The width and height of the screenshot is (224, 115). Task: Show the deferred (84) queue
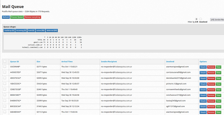pyautogui.click(x=52, y=30)
